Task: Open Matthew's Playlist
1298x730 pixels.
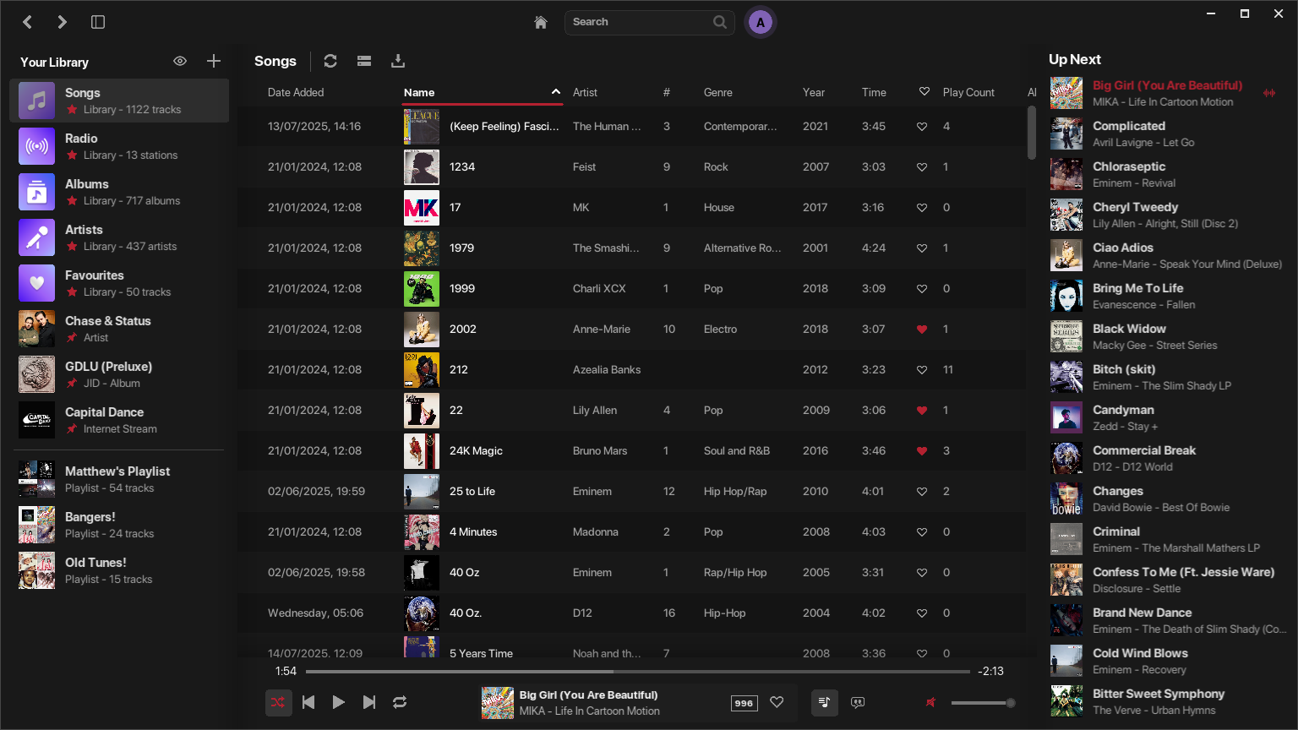Action: click(x=119, y=479)
